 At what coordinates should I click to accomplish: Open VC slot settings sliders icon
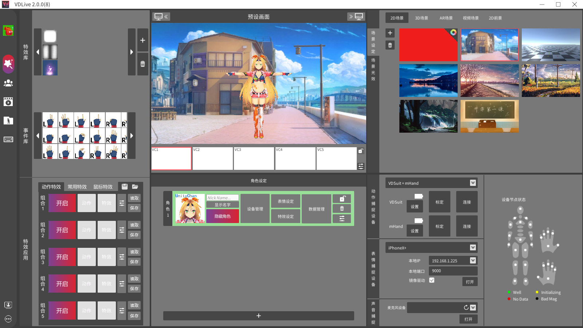pyautogui.click(x=361, y=166)
